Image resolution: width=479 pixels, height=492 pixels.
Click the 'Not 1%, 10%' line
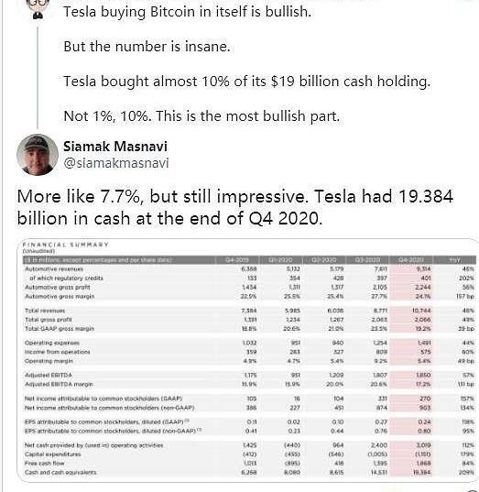pyautogui.click(x=201, y=116)
